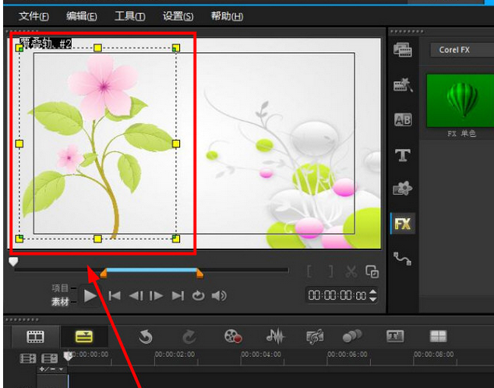Switch playback mode to 项目
494x388 pixels.
pyautogui.click(x=60, y=287)
